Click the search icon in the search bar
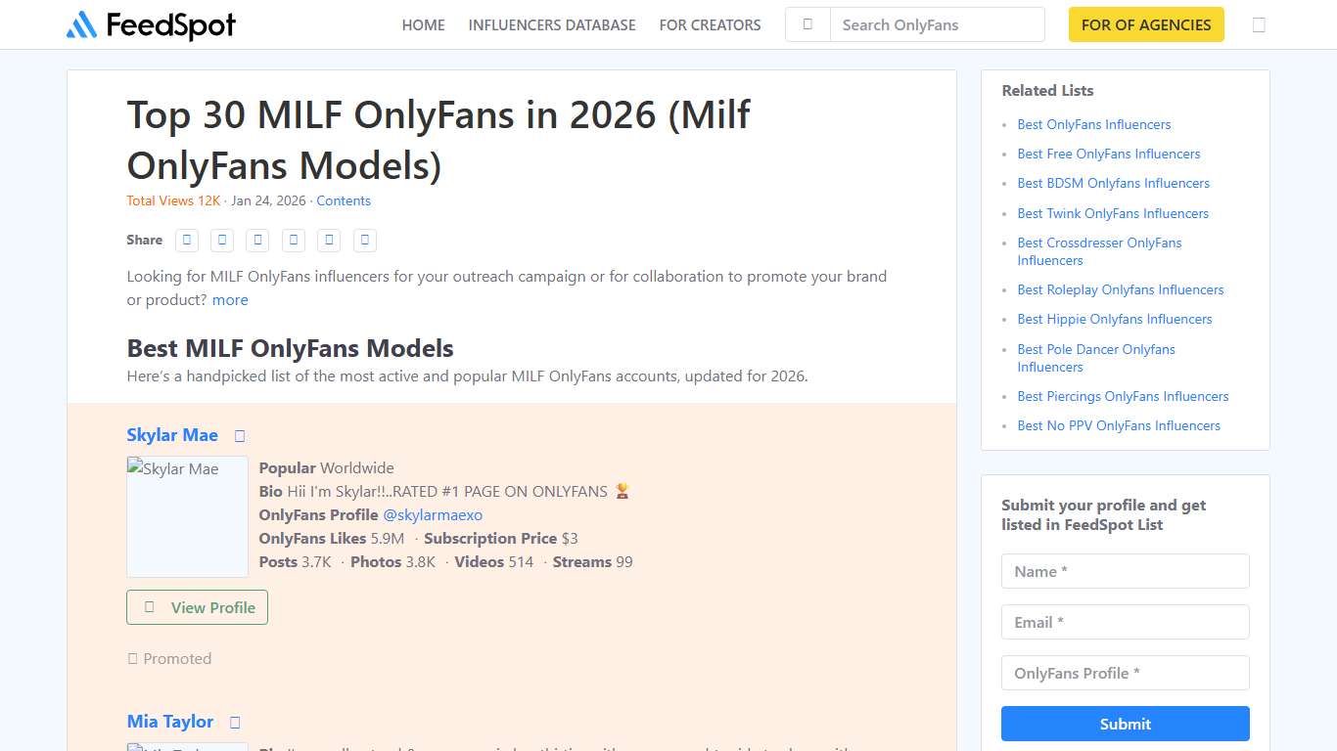 pos(807,24)
